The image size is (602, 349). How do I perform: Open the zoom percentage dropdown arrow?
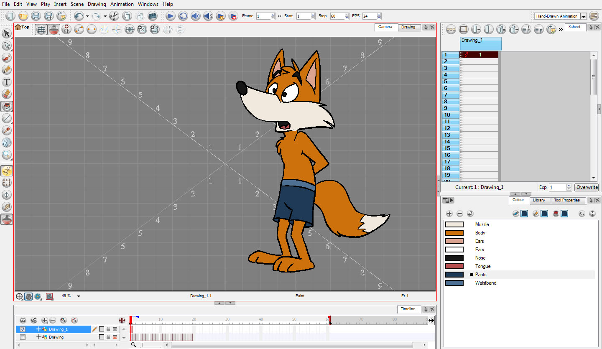pos(79,296)
